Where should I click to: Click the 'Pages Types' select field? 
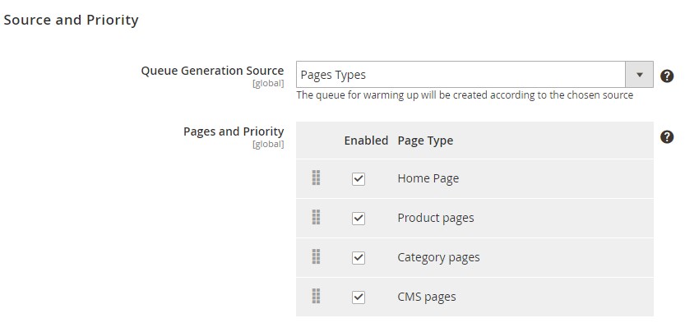tap(461, 75)
